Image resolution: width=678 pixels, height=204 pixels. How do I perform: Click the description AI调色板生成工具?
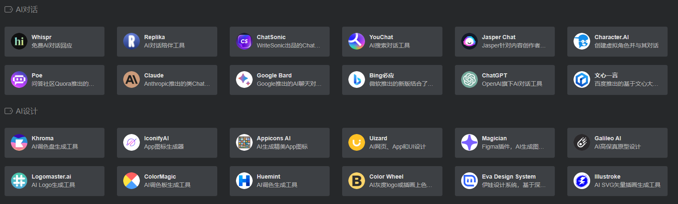167,185
